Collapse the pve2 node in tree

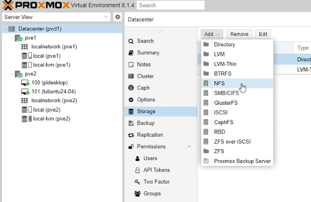coord(12,74)
